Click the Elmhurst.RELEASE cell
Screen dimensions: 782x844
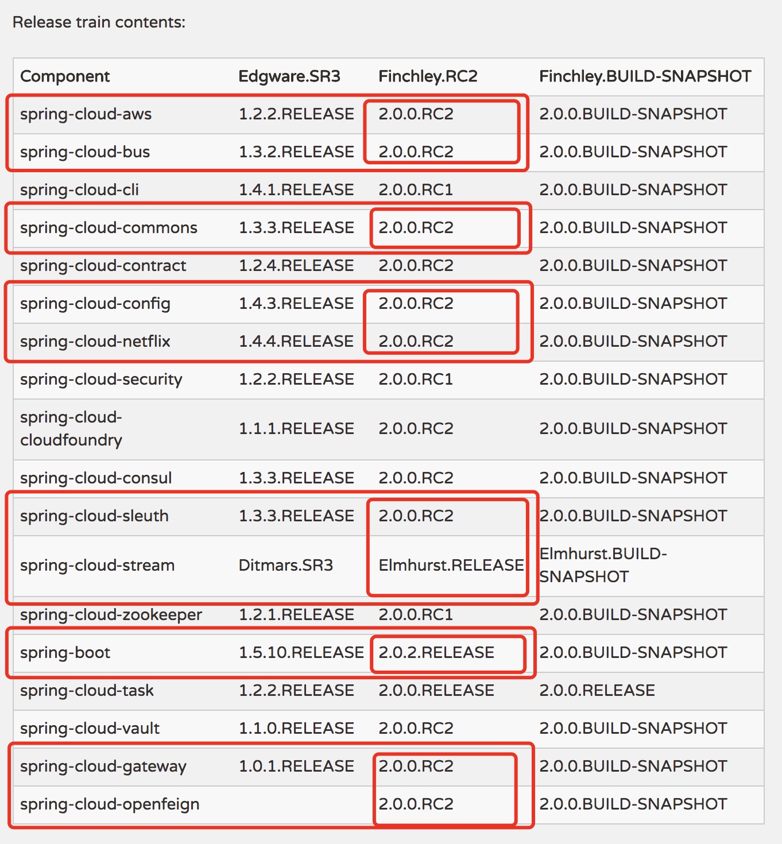(451, 566)
